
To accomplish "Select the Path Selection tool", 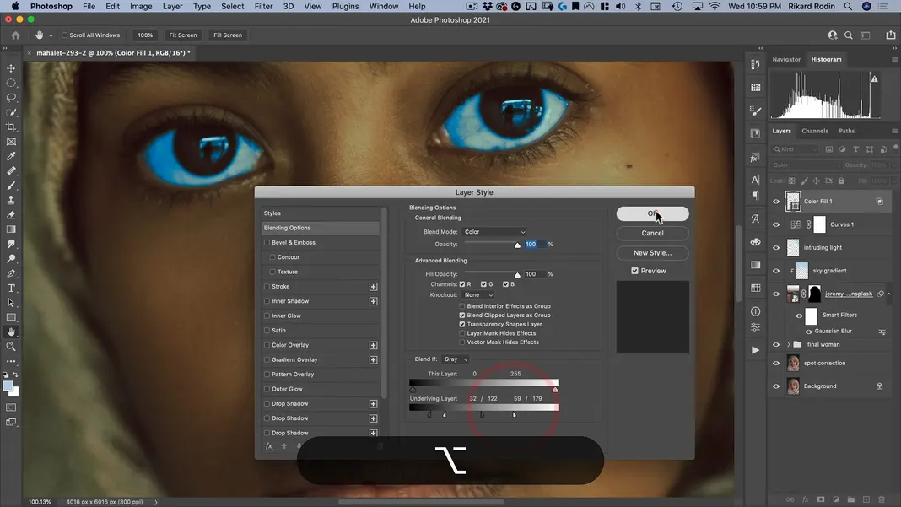I will pyautogui.click(x=11, y=303).
